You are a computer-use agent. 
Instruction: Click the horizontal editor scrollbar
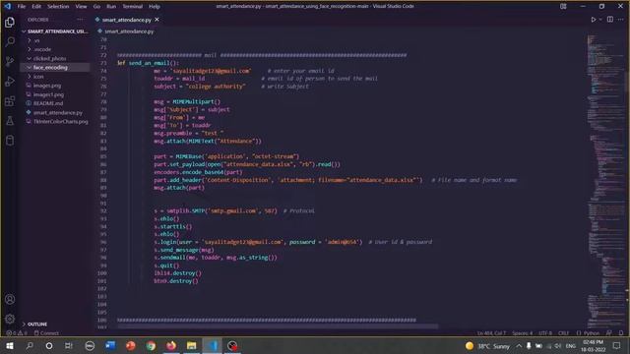(x=278, y=326)
